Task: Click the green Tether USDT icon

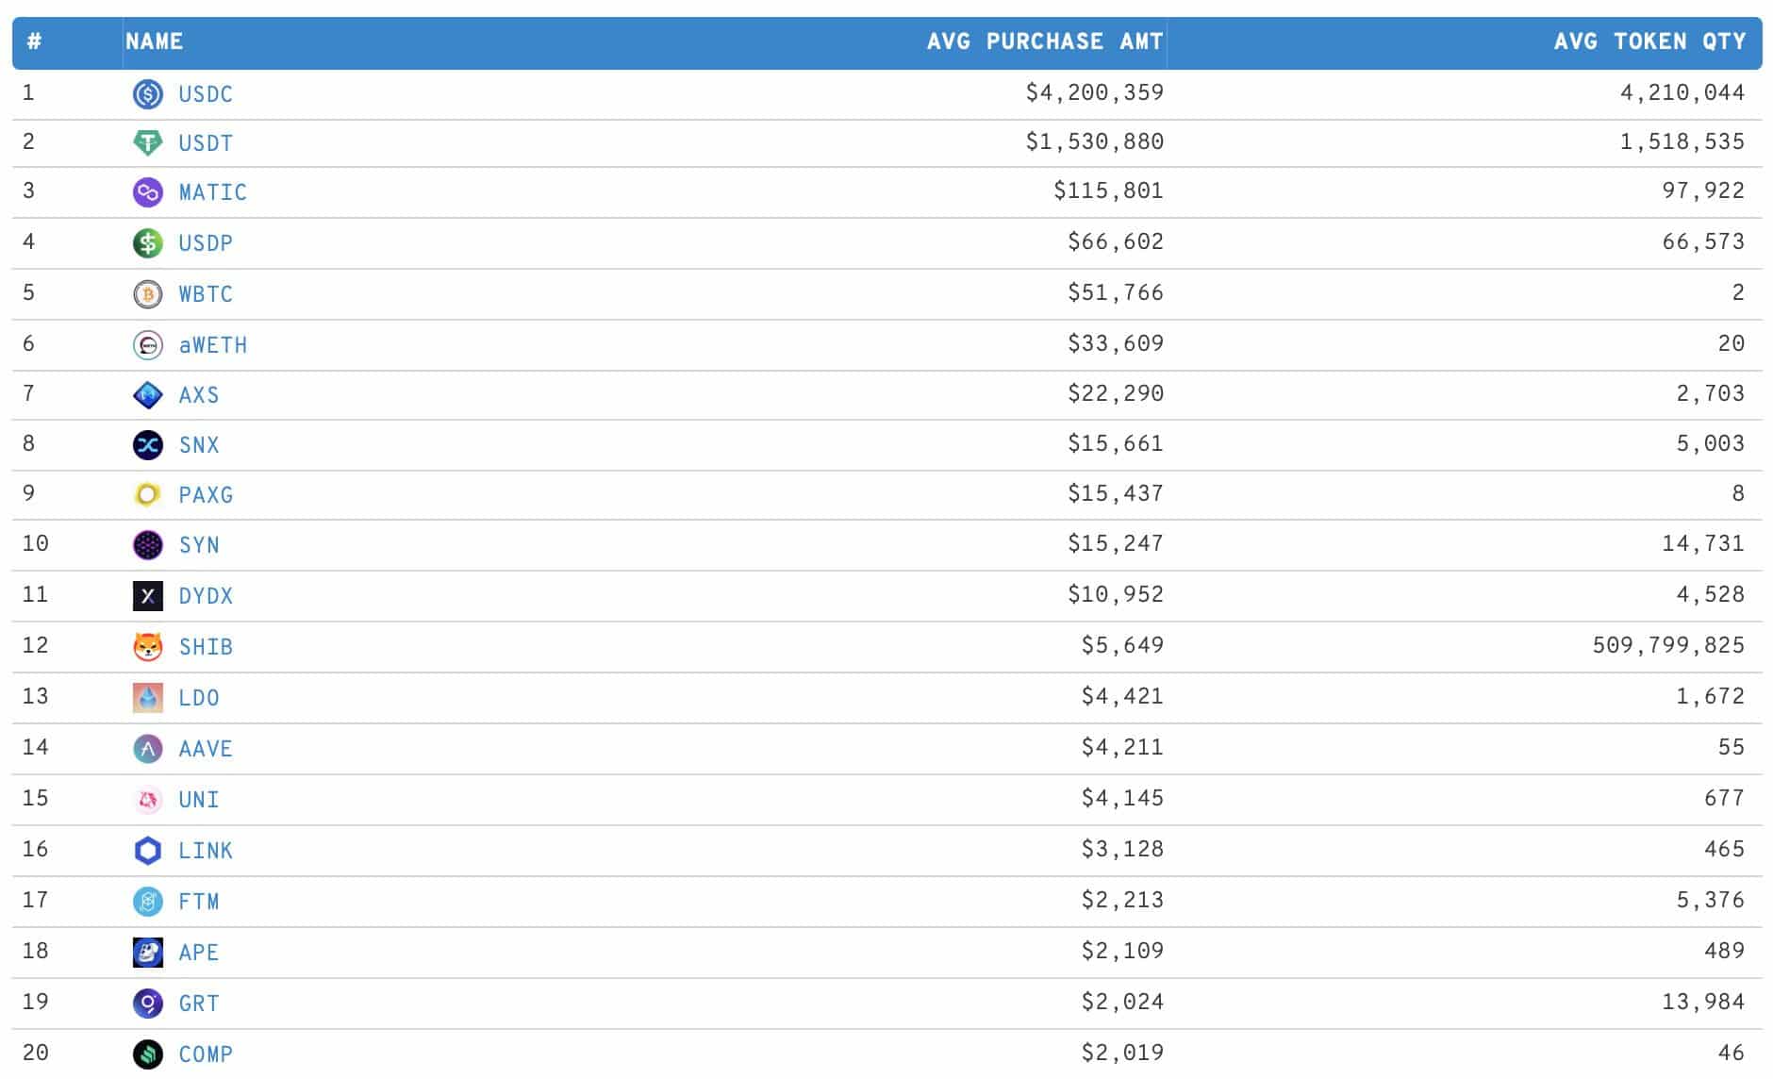Action: pyautogui.click(x=148, y=143)
